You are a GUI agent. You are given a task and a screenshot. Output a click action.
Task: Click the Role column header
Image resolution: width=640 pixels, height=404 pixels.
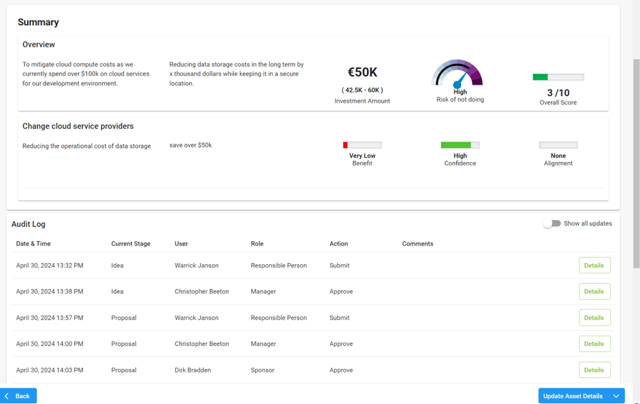[x=257, y=243]
